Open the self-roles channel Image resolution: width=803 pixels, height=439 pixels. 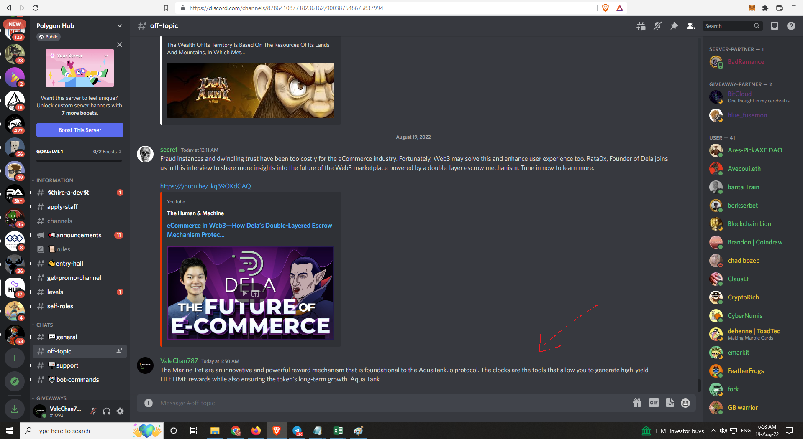[x=80, y=306]
